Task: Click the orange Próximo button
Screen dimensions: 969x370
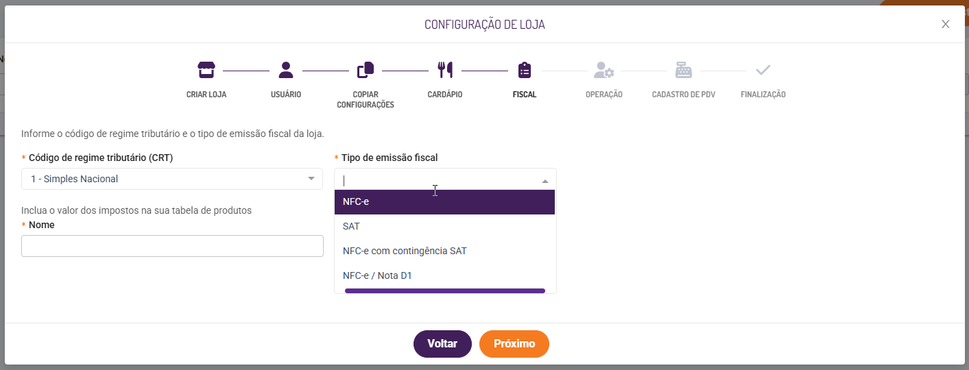Action: [x=514, y=344]
